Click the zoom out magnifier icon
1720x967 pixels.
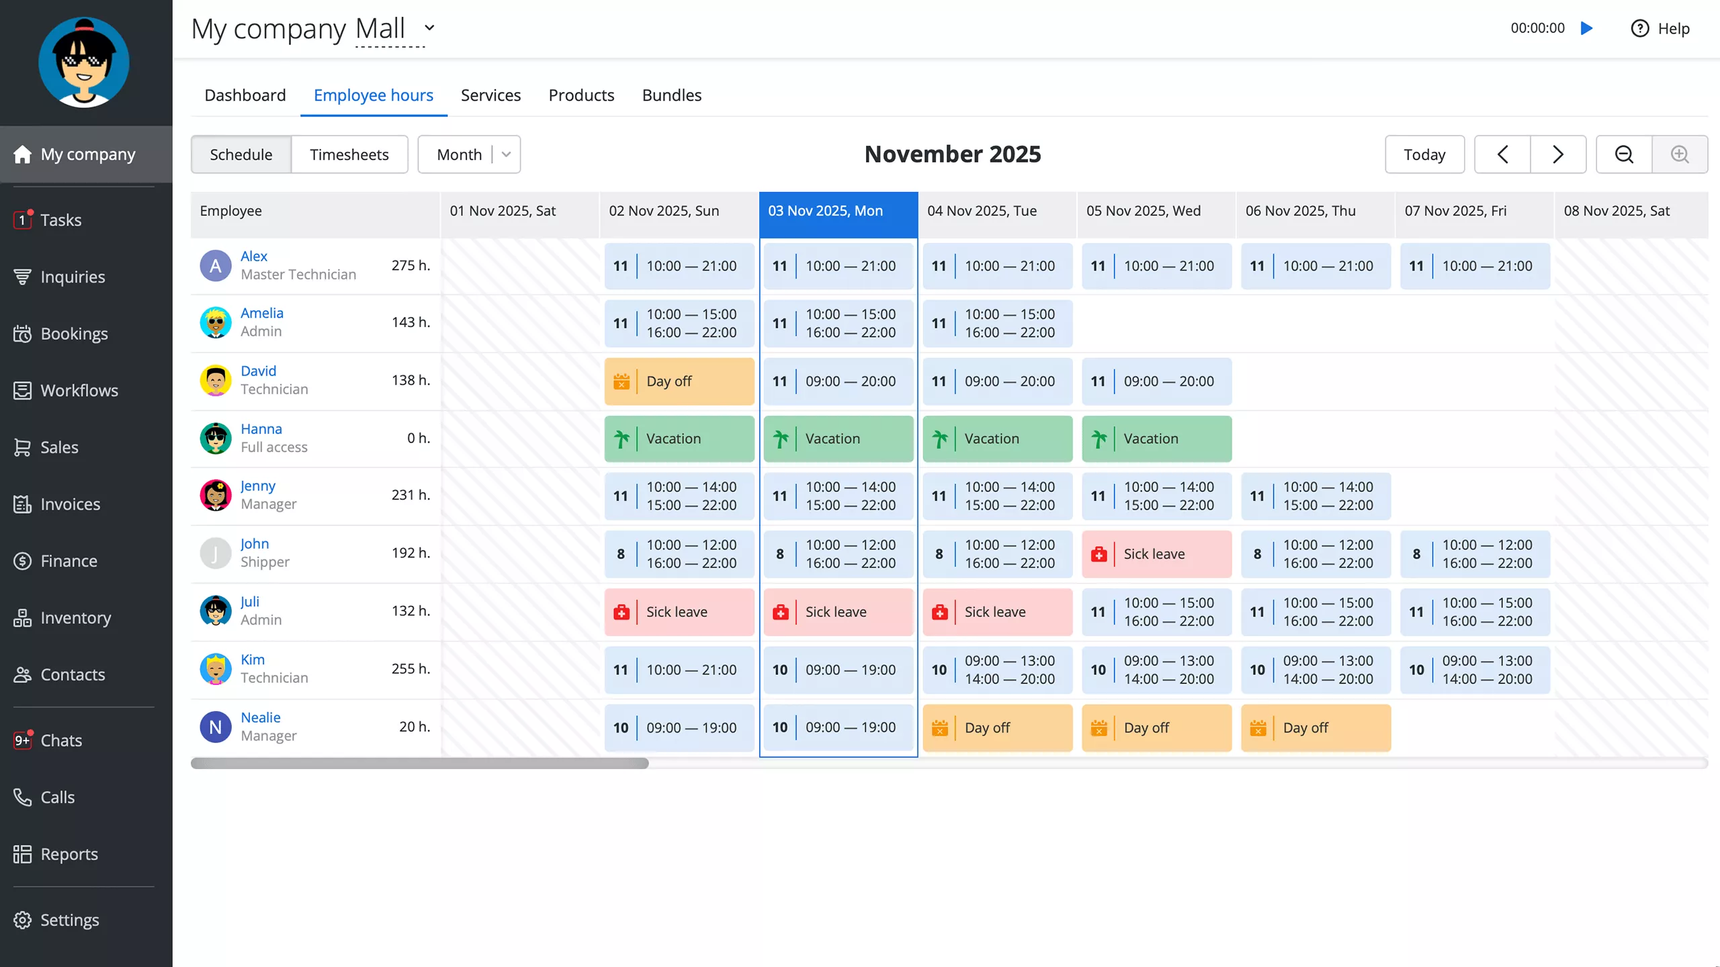(x=1624, y=154)
